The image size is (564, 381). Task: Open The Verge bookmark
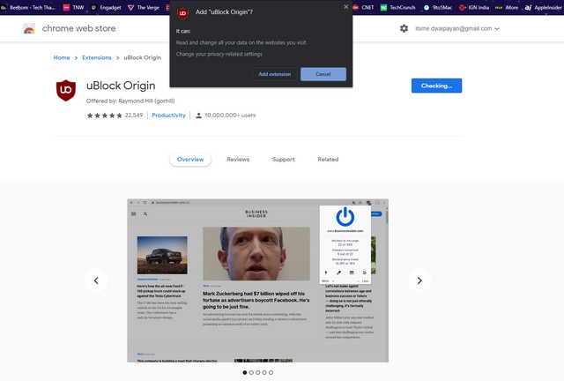pyautogui.click(x=144, y=7)
